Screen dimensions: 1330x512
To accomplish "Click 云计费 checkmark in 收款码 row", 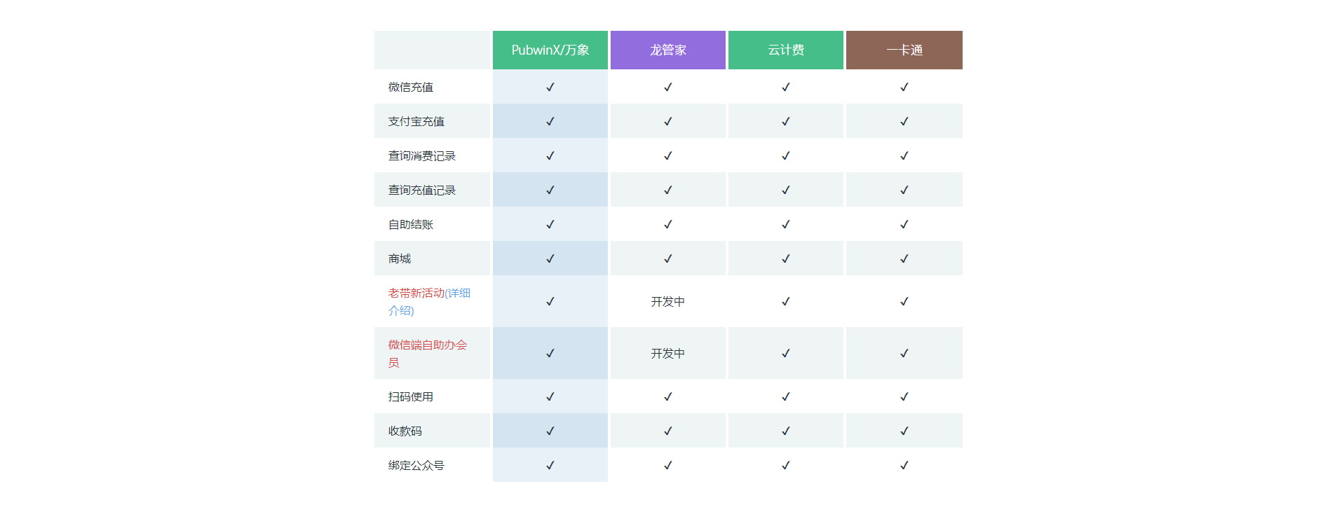I will coord(786,431).
